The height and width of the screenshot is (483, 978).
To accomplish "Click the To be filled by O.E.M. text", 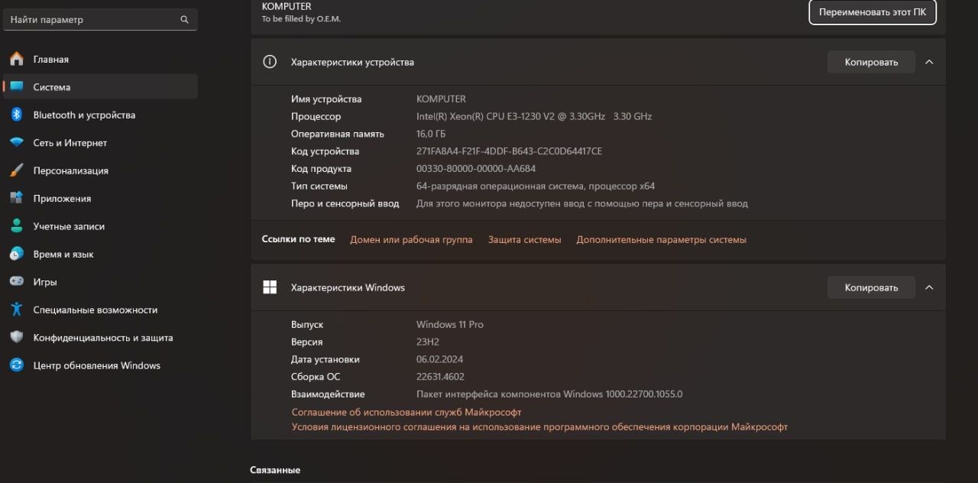I will 301,19.
